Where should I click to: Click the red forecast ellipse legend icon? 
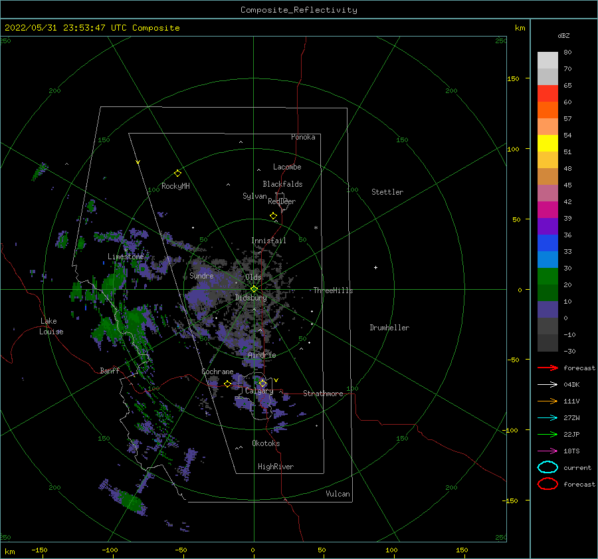pos(548,484)
